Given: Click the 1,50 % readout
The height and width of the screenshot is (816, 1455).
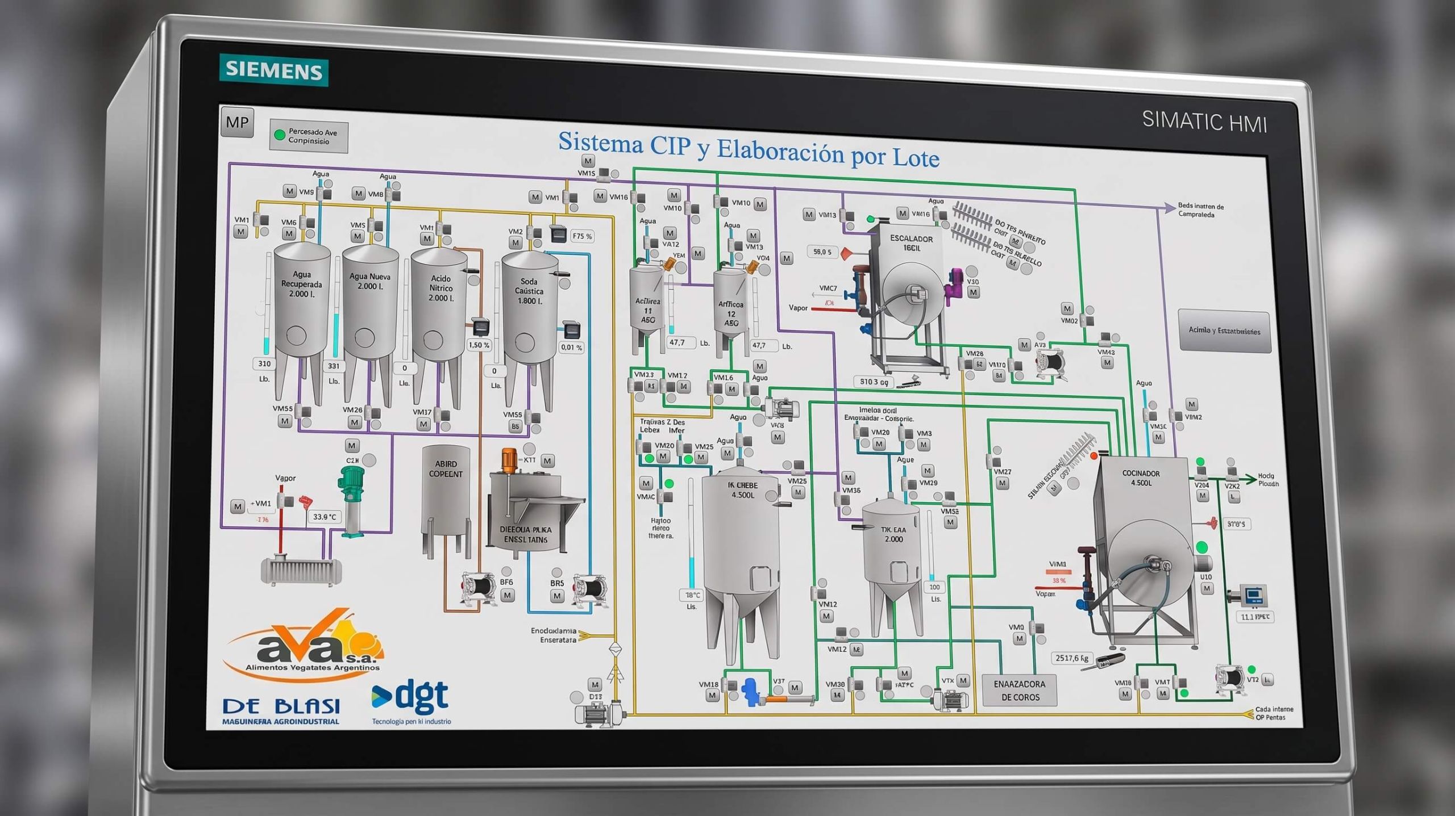Looking at the screenshot, I should tap(479, 345).
